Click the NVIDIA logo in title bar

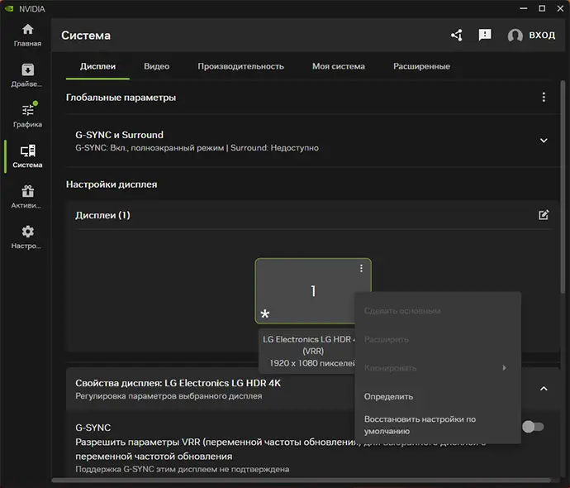point(9,8)
